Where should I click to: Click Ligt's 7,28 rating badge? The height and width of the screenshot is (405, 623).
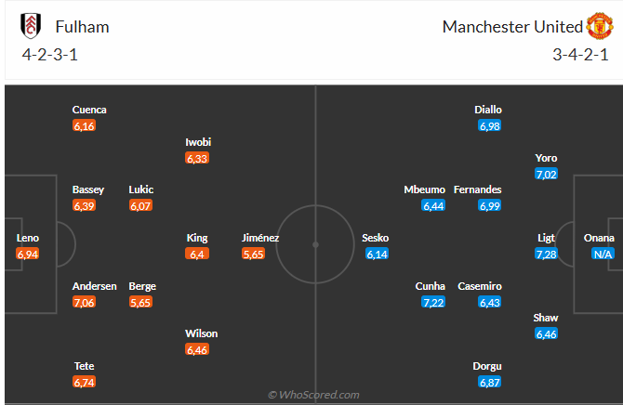coord(546,254)
